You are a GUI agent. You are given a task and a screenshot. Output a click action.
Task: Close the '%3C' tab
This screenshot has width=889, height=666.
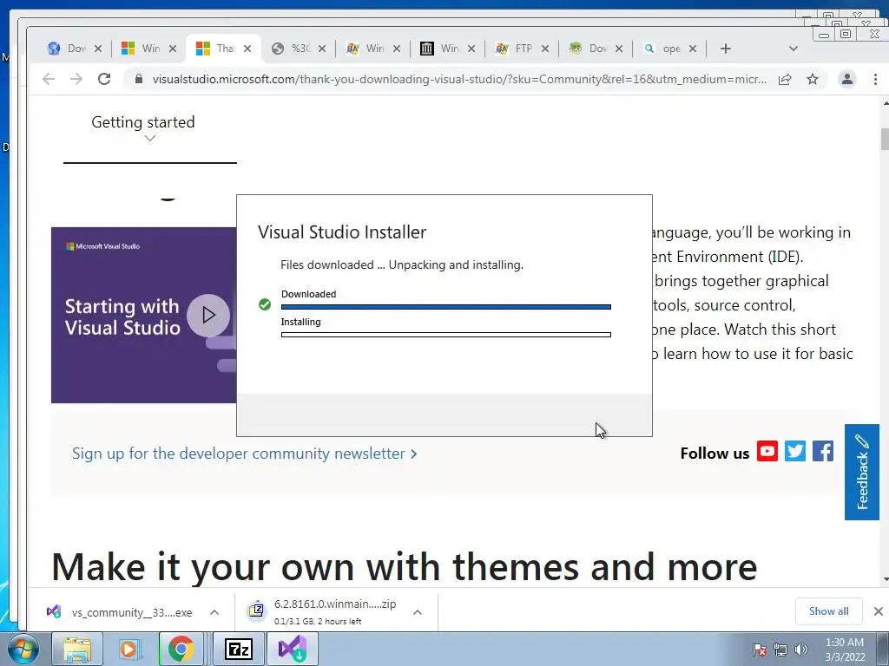321,49
